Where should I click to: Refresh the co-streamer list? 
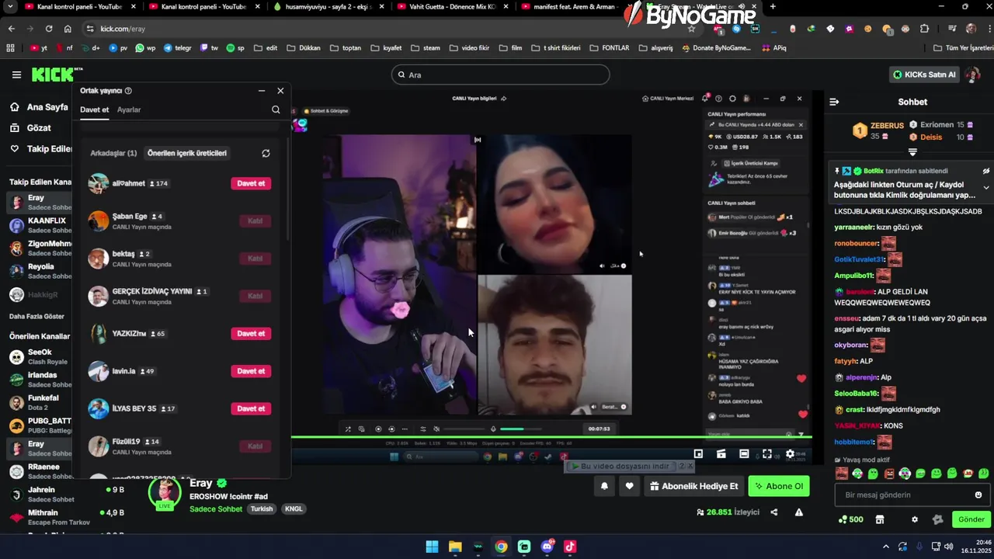(266, 153)
